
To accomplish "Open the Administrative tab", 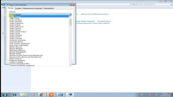I will coord(49,8).
